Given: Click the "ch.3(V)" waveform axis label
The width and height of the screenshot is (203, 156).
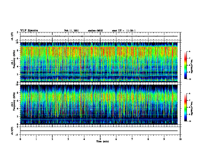Looking at the screenshot, I should [x=12, y=131].
